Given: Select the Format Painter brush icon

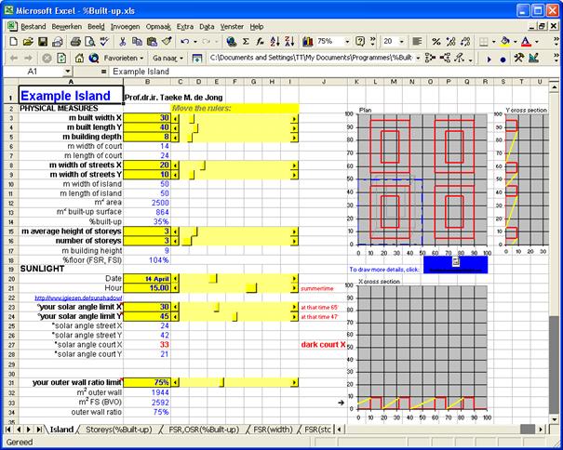Looking at the screenshot, I should click(x=167, y=42).
